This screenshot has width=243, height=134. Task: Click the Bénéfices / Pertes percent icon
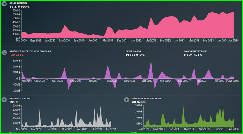coord(4,52)
